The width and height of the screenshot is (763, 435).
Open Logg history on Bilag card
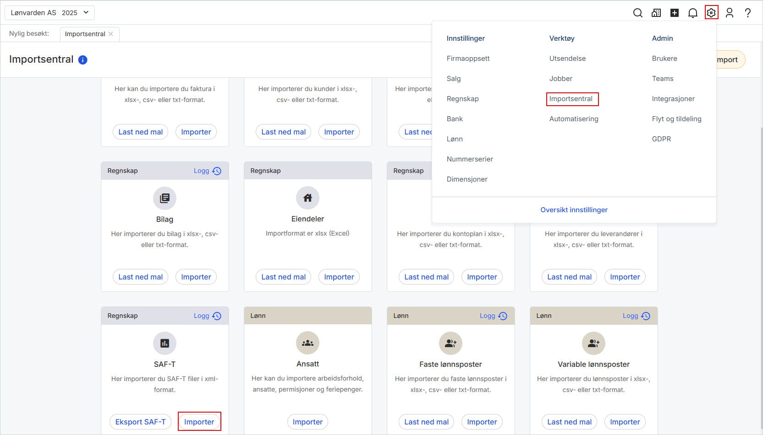[207, 171]
